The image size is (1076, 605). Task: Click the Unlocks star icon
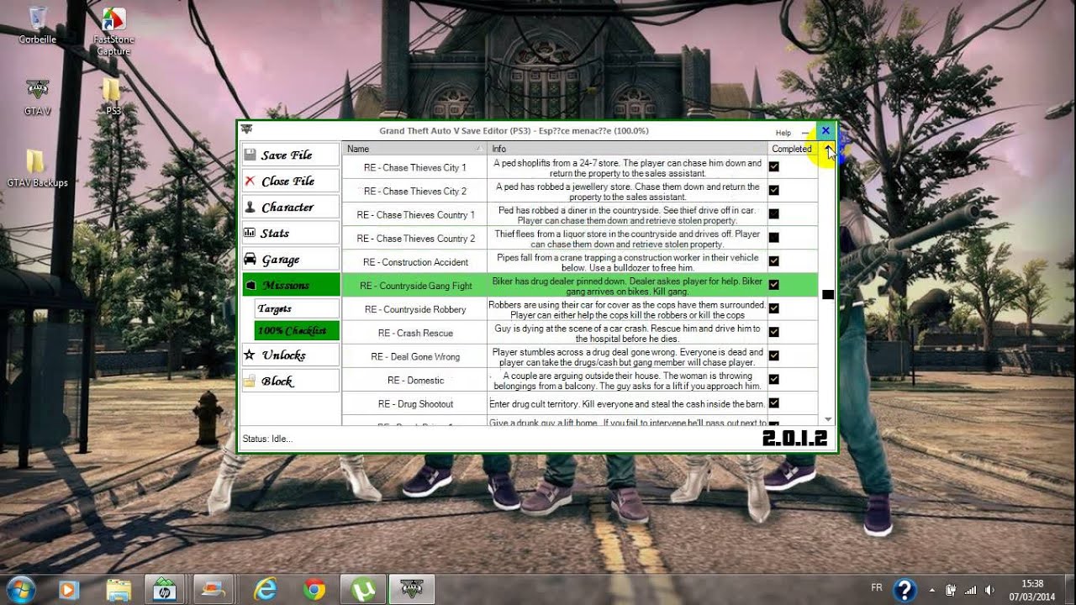[x=250, y=355]
